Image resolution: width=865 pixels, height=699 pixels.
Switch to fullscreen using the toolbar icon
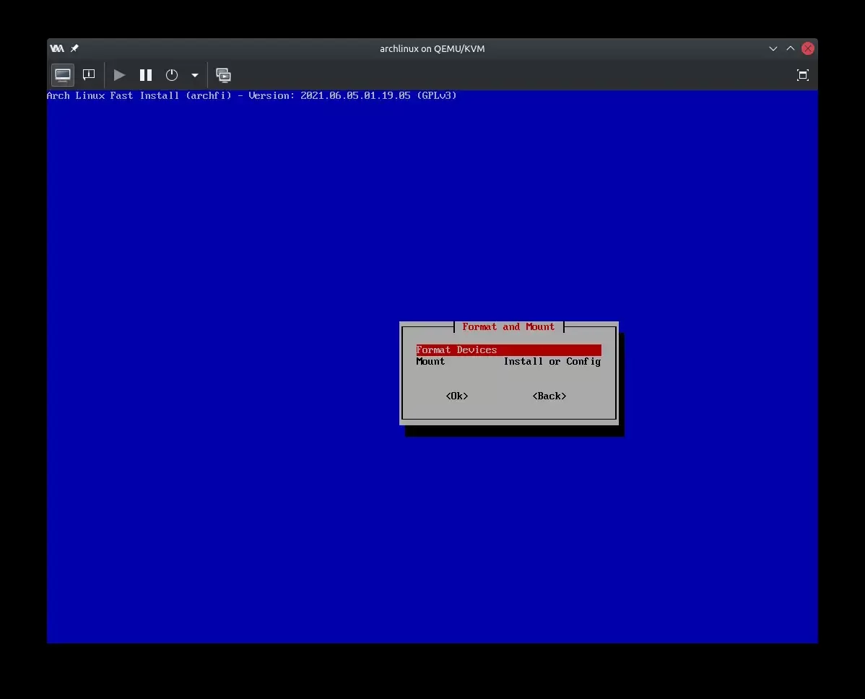click(802, 75)
